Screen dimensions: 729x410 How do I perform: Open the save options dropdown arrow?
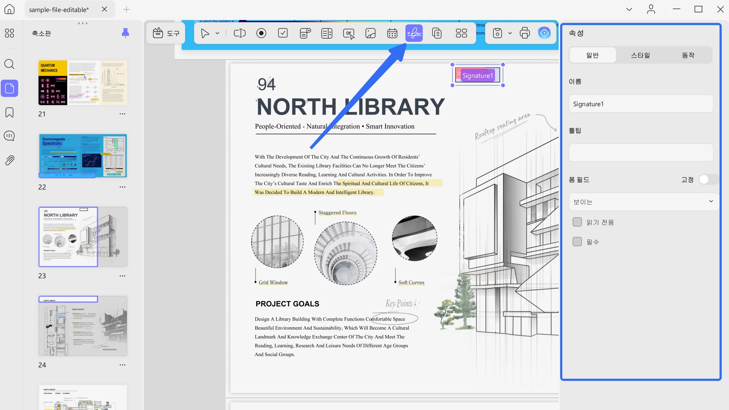click(510, 33)
